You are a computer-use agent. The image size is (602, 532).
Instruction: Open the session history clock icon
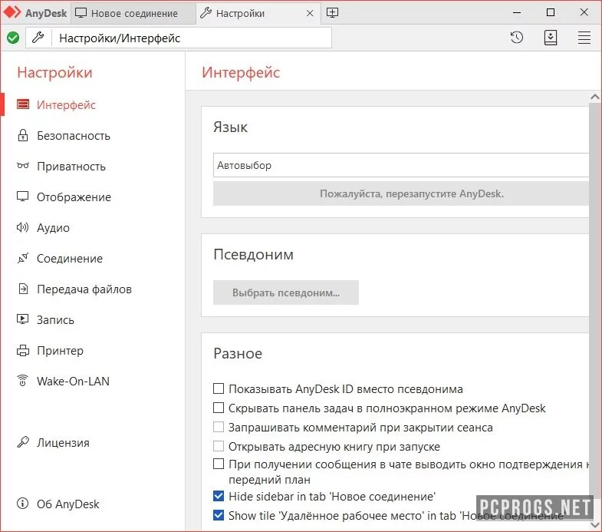[x=517, y=38]
